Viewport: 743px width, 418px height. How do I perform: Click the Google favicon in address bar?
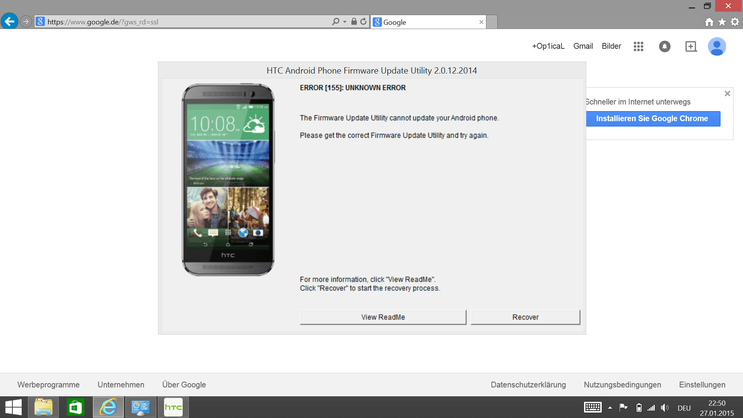click(40, 22)
